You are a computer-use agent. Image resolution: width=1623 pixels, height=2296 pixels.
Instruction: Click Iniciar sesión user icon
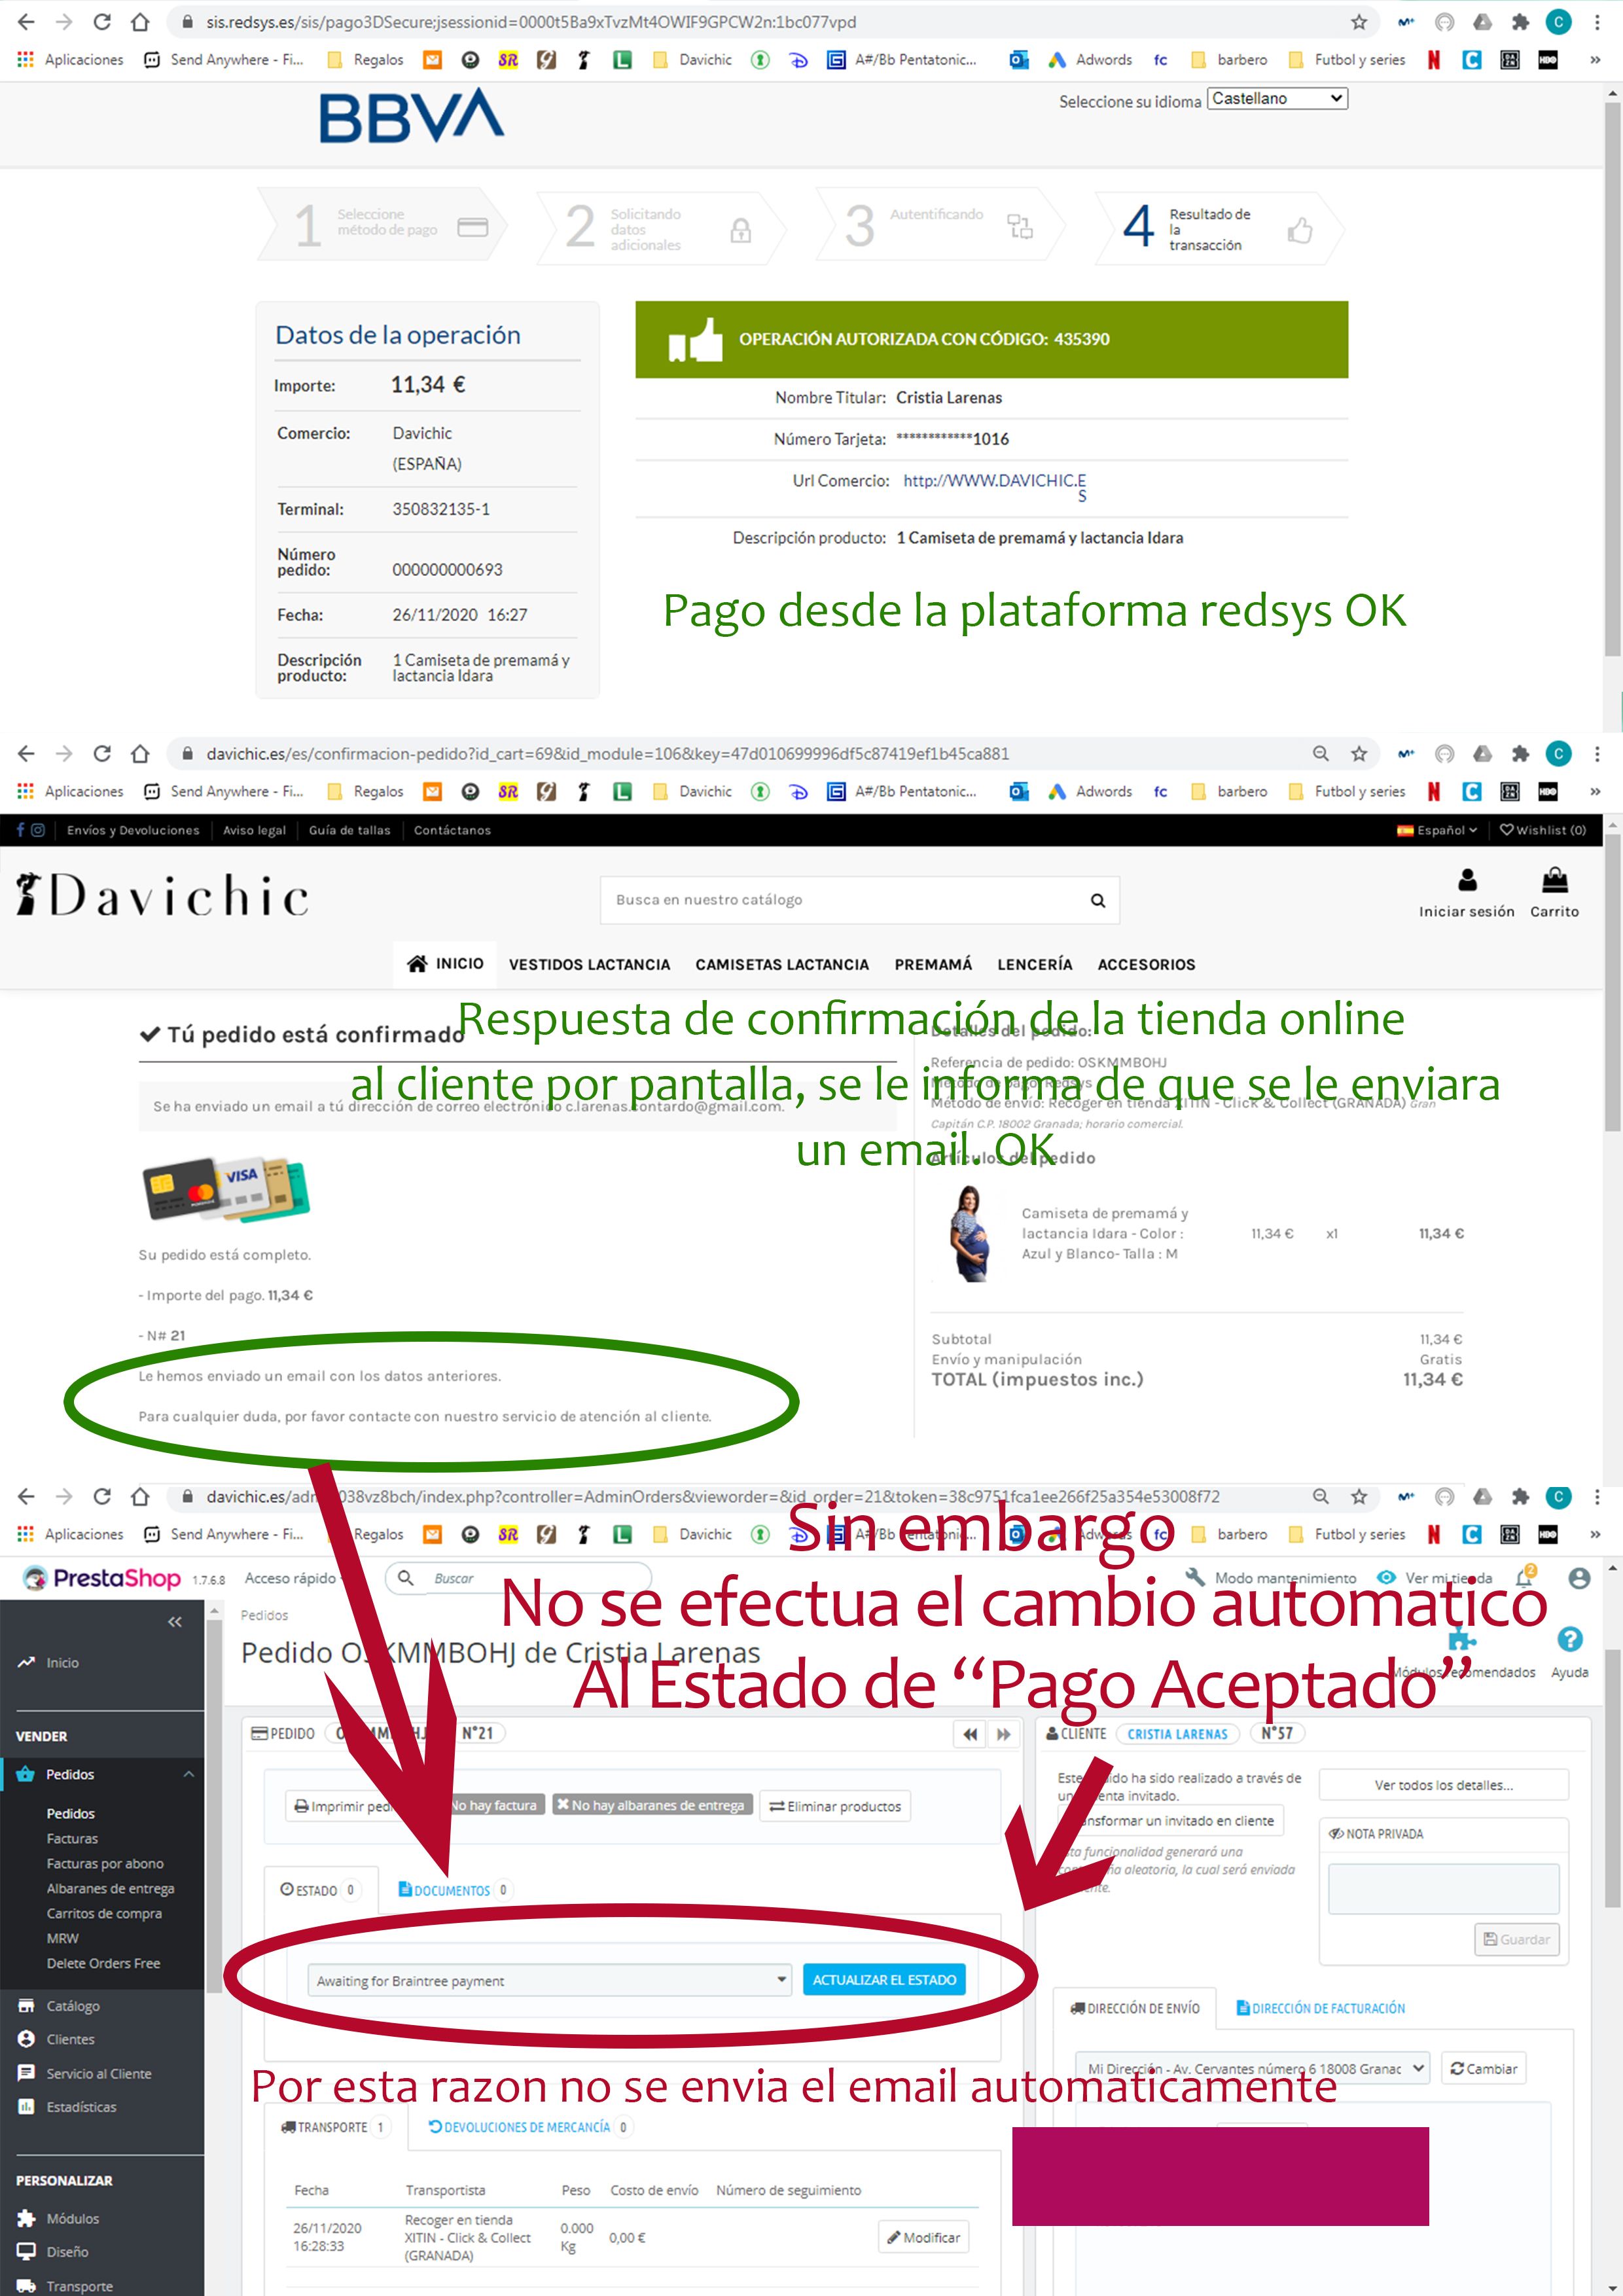pyautogui.click(x=1467, y=880)
